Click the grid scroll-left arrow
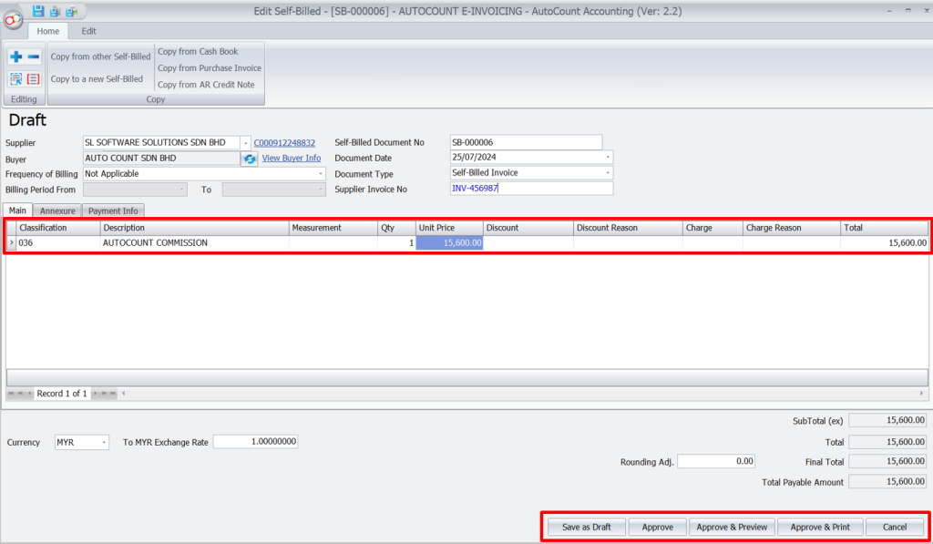Viewport: 933px width, 544px height. click(123, 394)
